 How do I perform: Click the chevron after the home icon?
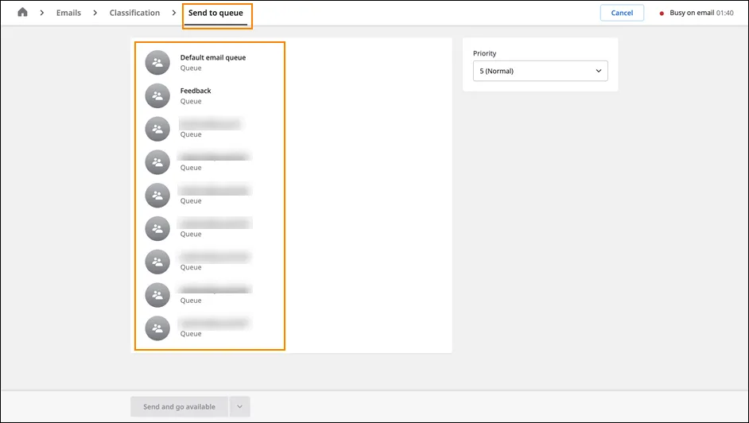click(x=42, y=13)
